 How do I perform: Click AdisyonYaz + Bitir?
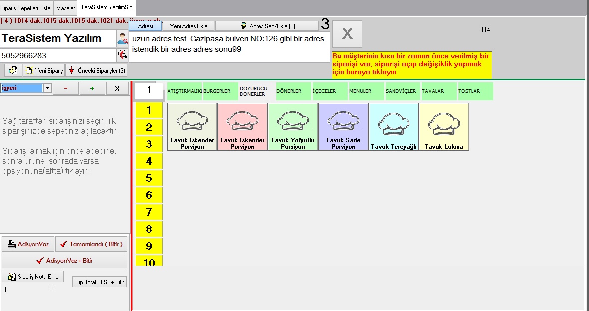[65, 260]
